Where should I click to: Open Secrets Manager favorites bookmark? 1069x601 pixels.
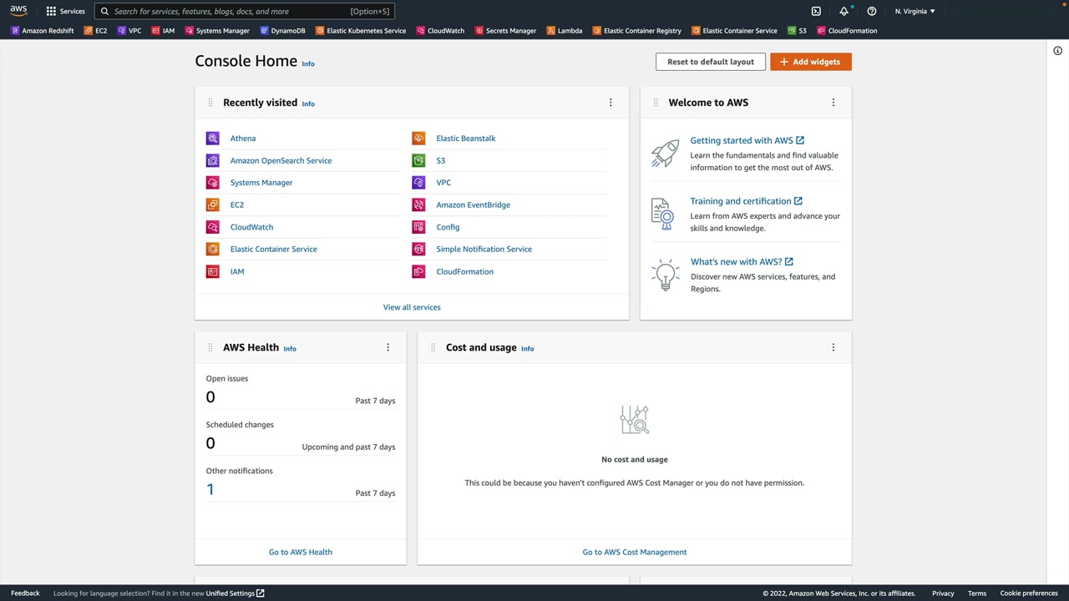[x=505, y=31]
